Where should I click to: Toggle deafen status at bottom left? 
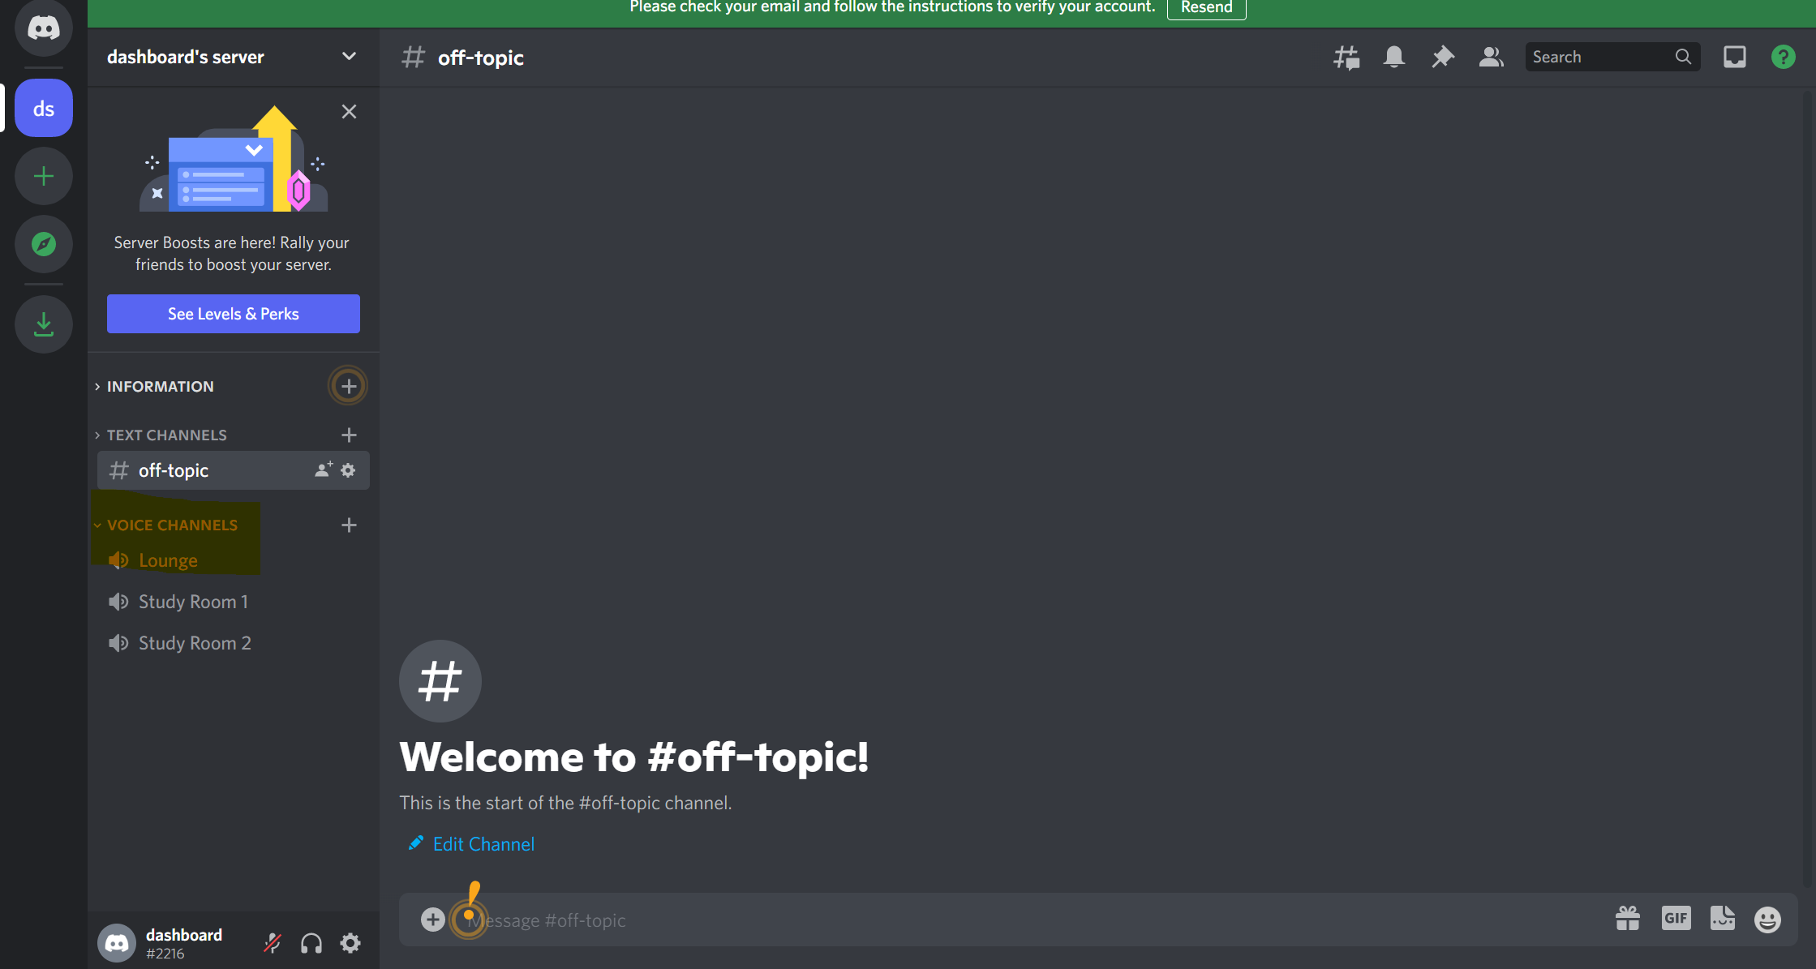[x=311, y=942]
